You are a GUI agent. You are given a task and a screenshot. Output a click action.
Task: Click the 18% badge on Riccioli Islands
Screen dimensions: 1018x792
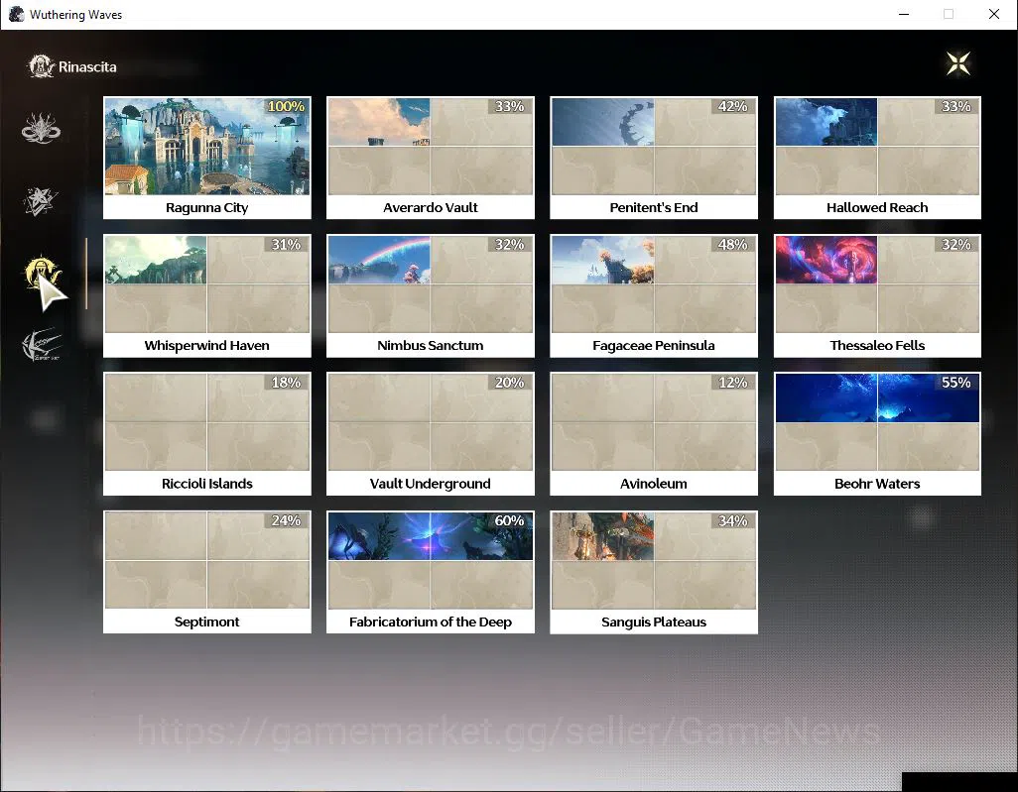tap(286, 383)
